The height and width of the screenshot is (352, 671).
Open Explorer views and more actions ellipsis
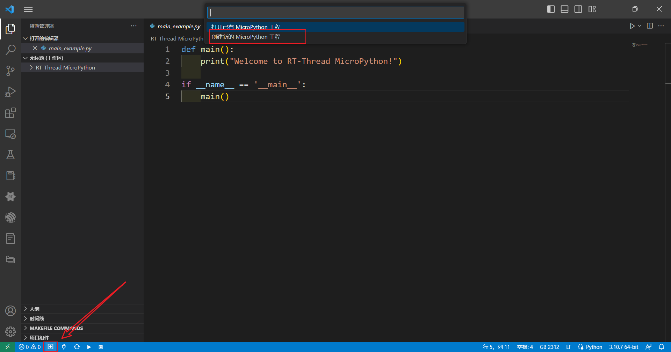134,26
